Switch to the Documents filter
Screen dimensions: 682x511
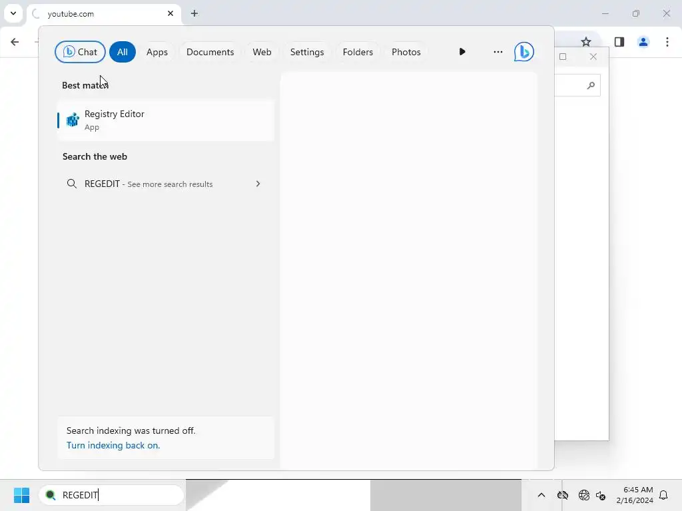pyautogui.click(x=210, y=52)
